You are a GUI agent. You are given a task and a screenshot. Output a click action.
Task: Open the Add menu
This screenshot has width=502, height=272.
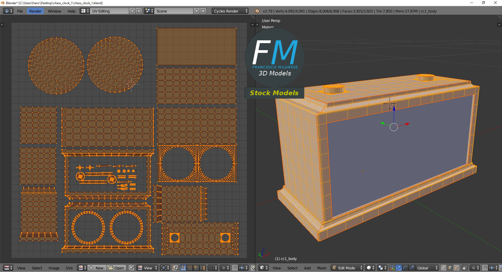tap(307, 268)
